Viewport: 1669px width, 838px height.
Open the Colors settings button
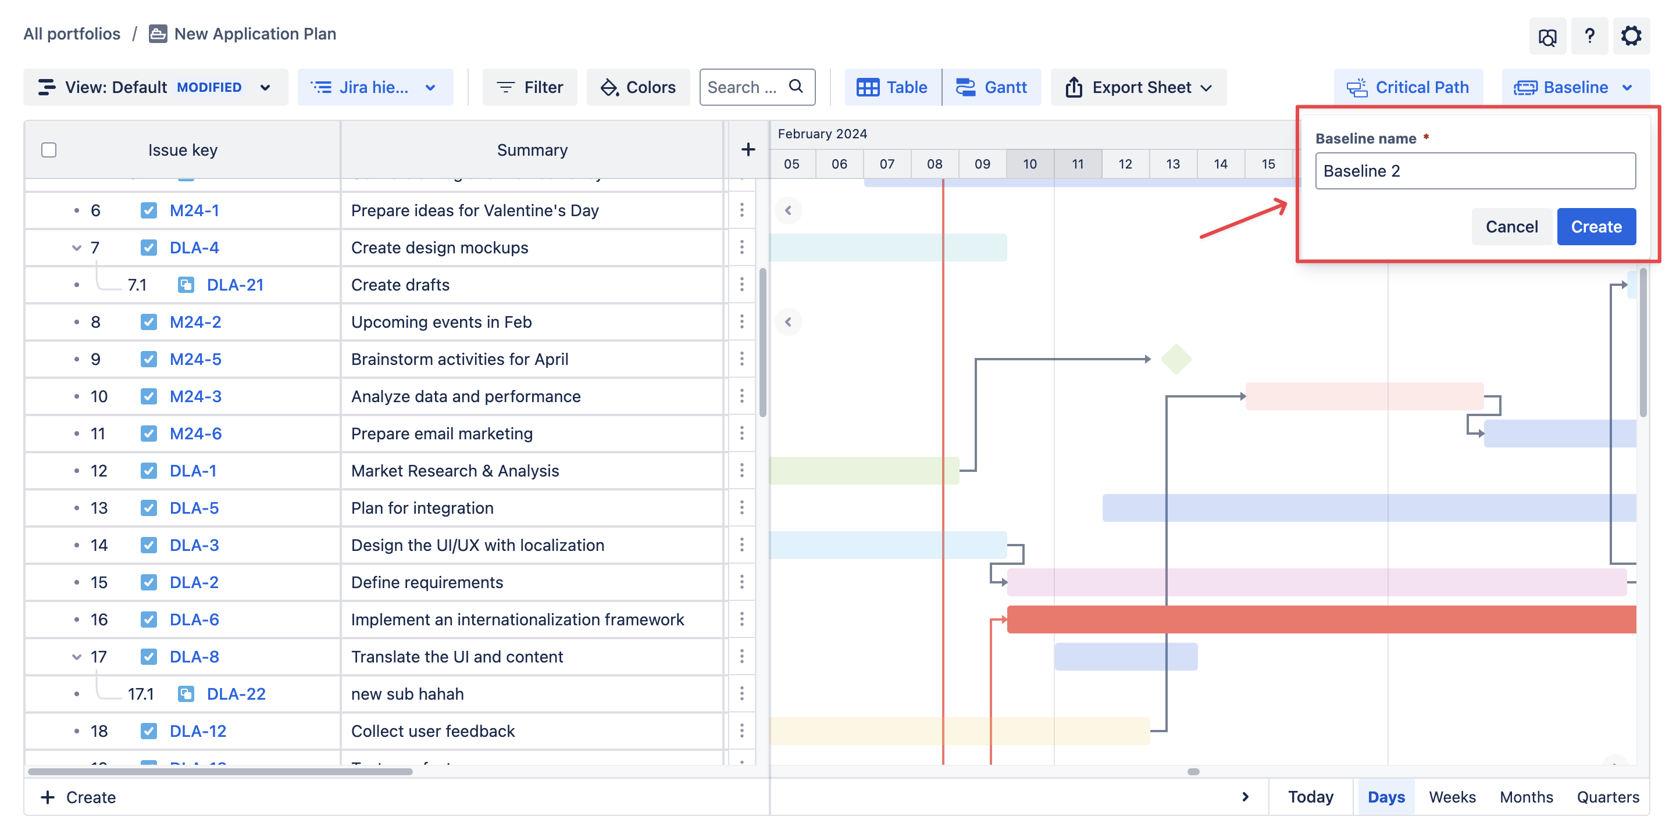(638, 87)
